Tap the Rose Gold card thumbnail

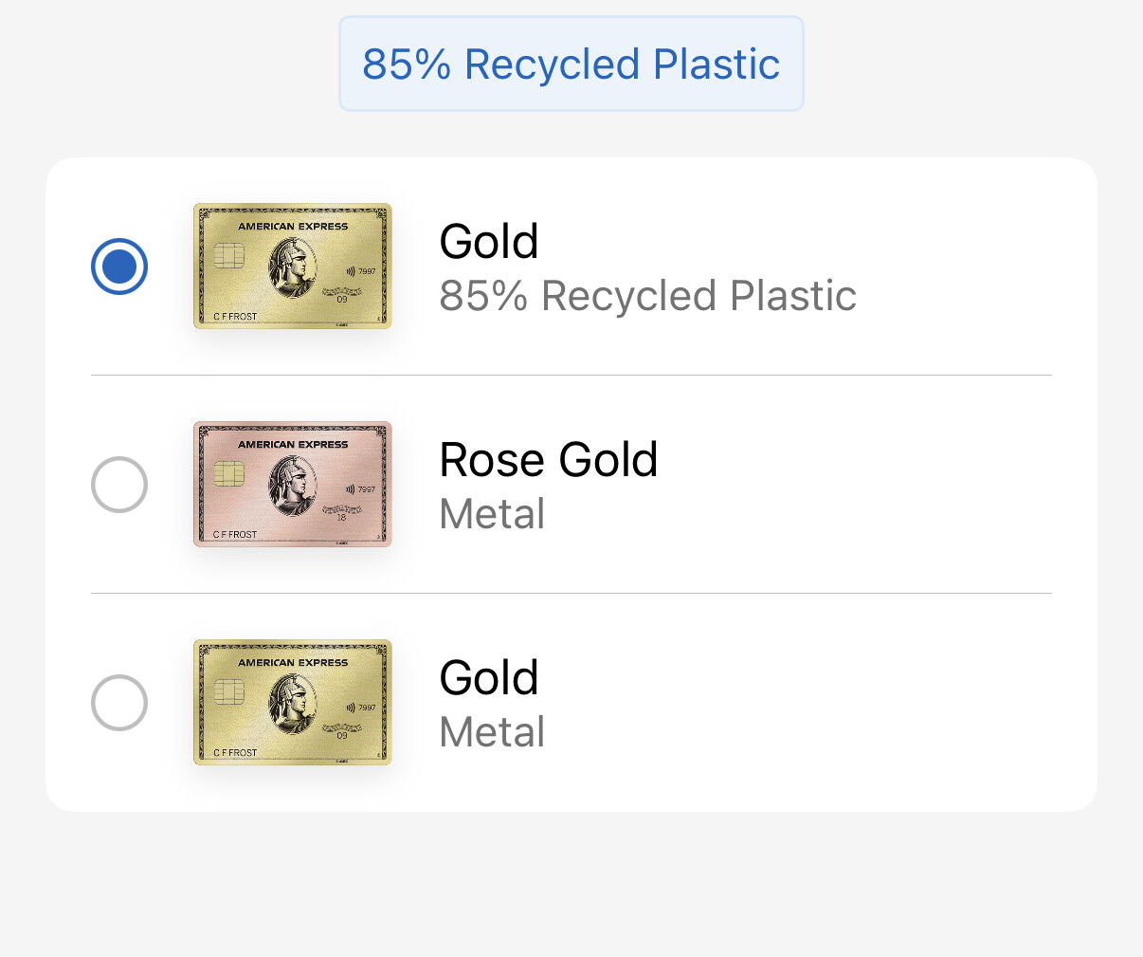click(292, 485)
